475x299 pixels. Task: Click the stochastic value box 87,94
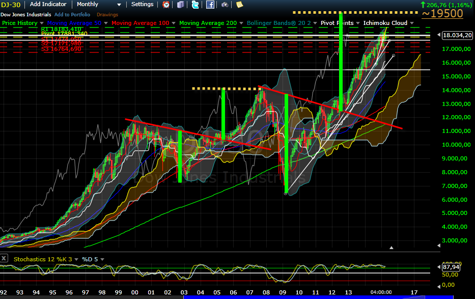pos(451,267)
